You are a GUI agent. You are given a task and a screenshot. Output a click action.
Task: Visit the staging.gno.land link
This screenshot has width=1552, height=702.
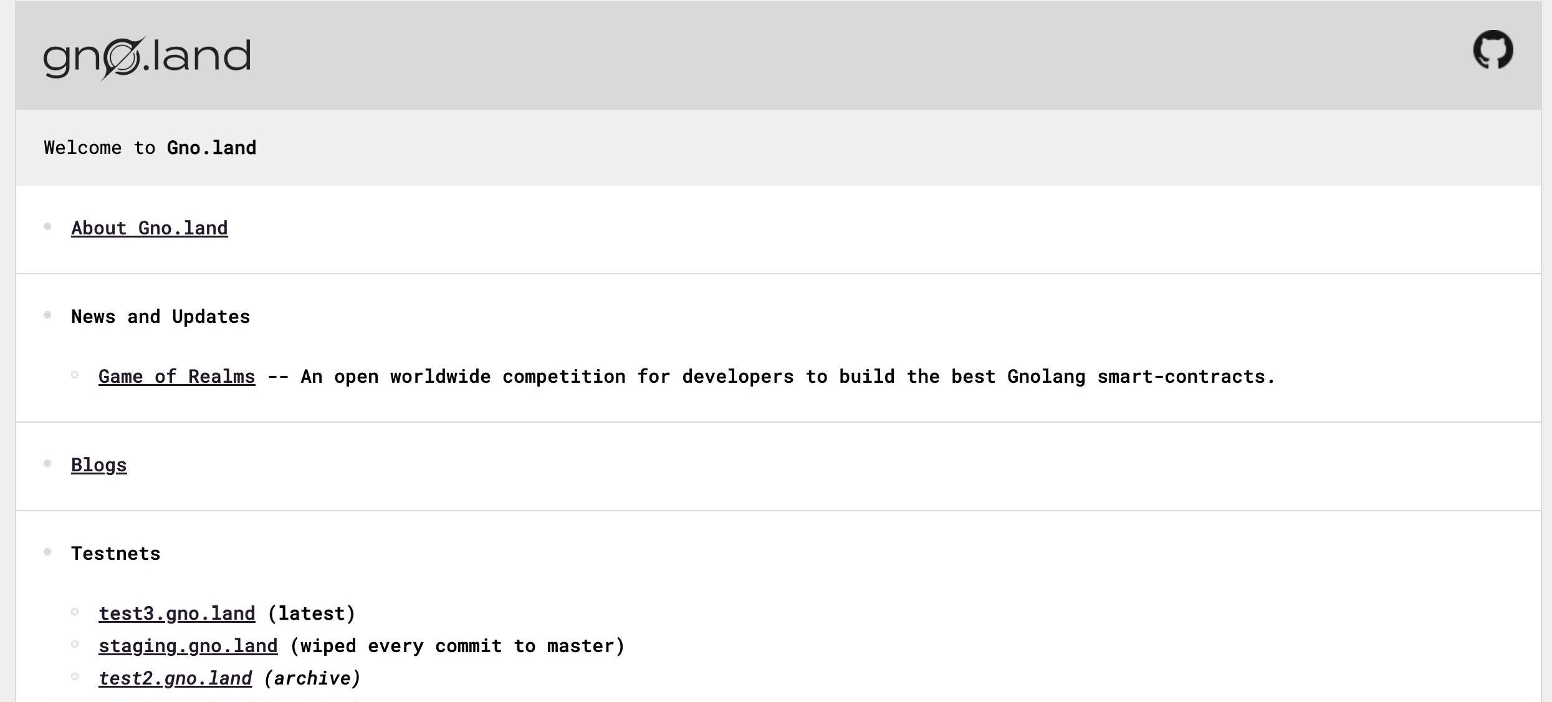(188, 646)
